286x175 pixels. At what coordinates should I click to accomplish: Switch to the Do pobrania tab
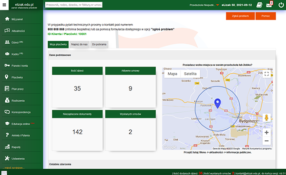point(99,44)
